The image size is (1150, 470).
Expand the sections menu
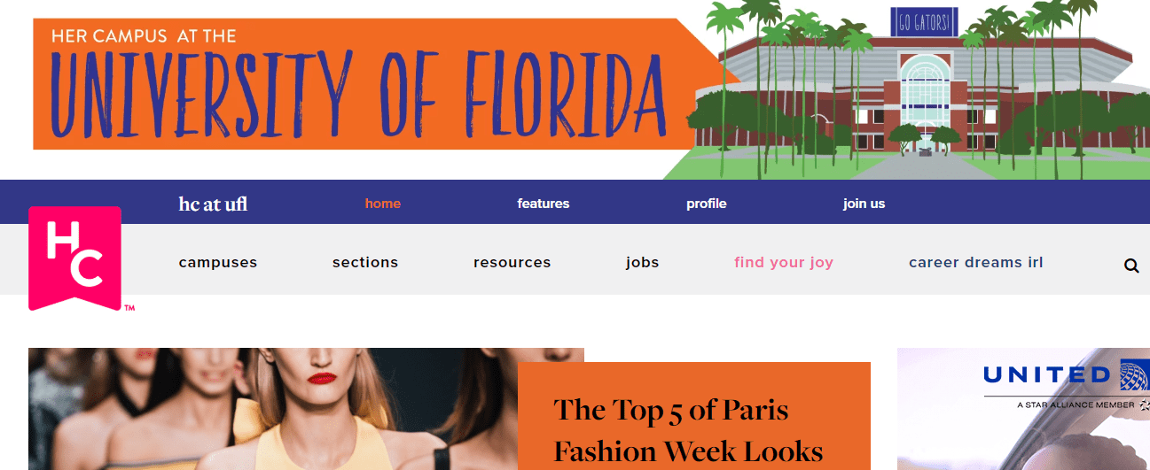click(x=365, y=262)
